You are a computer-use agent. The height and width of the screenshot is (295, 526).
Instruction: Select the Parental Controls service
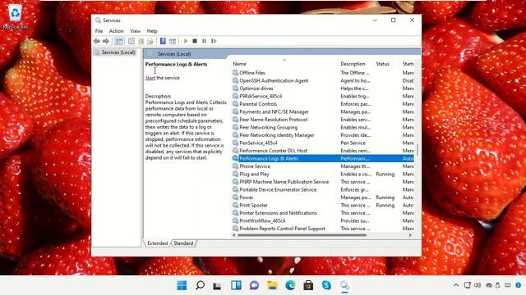click(x=323, y=104)
